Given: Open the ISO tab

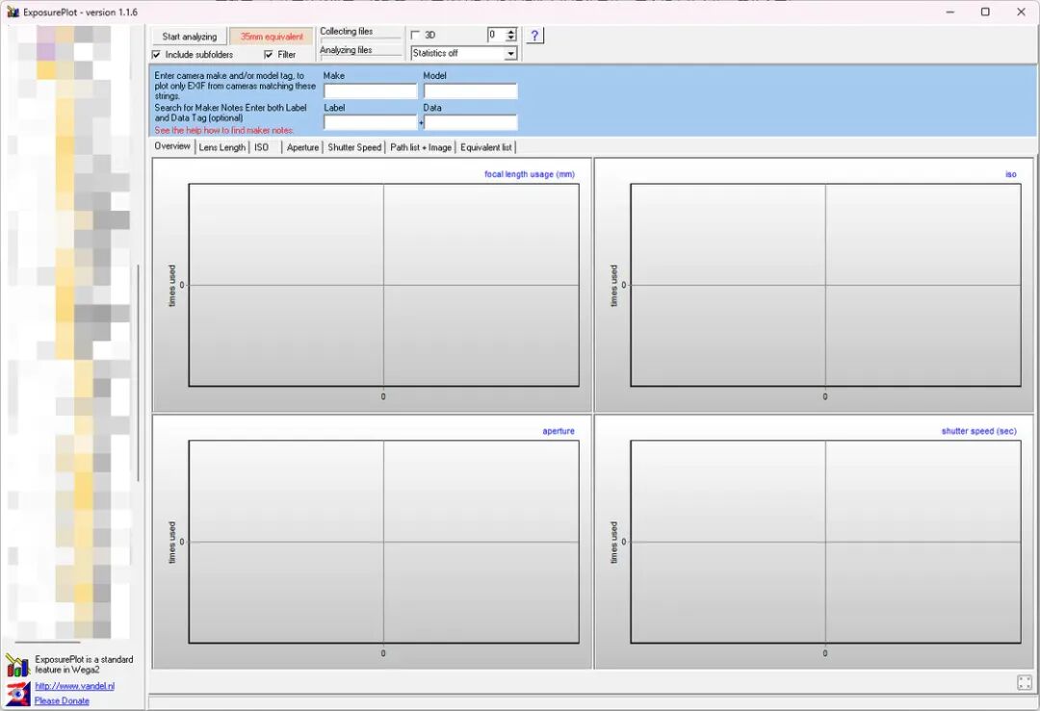Looking at the screenshot, I should coord(262,147).
